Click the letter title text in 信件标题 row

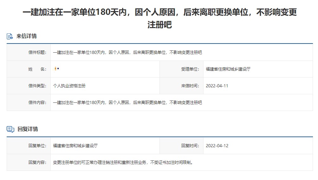pyautogui.click(x=127, y=52)
